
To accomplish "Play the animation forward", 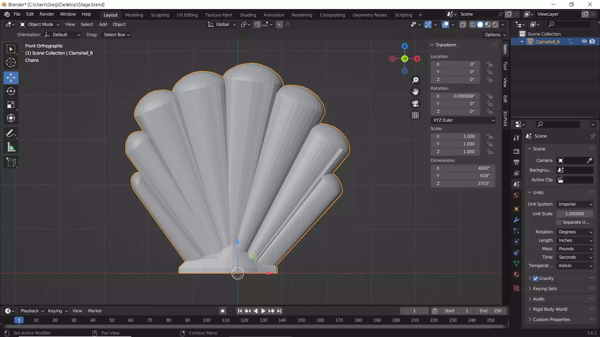I will point(263,311).
